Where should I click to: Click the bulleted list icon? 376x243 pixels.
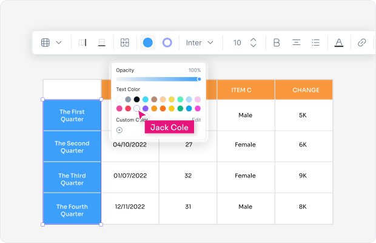point(315,43)
